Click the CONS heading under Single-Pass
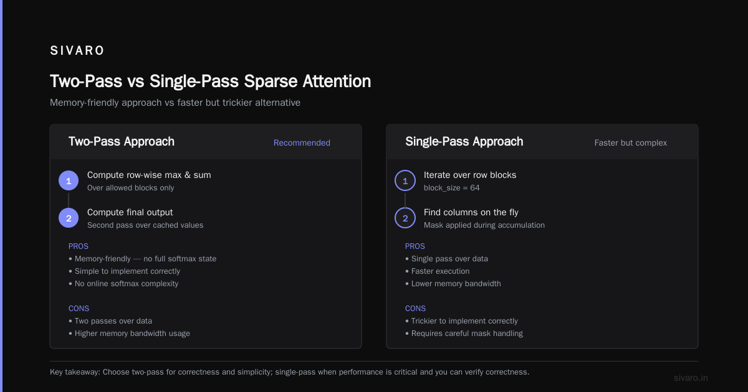The image size is (748, 392). (x=415, y=308)
